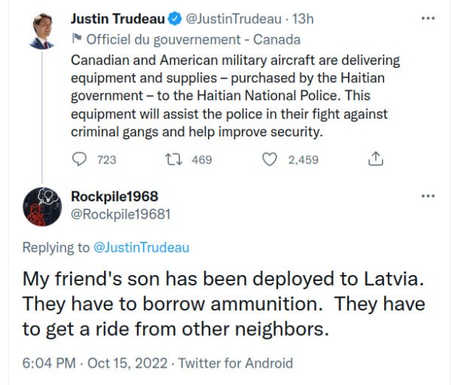Open more options on Trudeau's tweet
The width and height of the screenshot is (452, 385).
428,18
